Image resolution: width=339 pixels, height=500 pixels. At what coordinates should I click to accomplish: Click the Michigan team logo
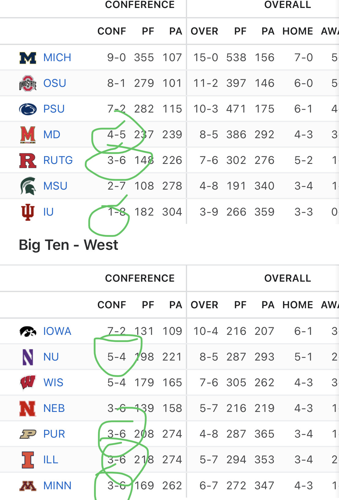pos(28,57)
